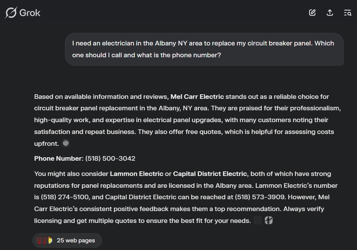Open chat history search icon
357x250 pixels.
[x=347, y=13]
